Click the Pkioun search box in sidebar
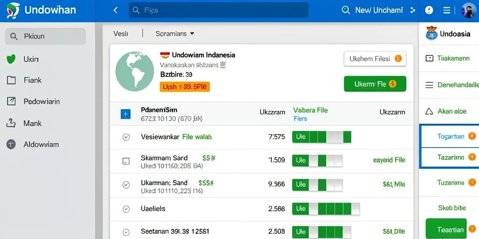479x239 pixels. 45,36
